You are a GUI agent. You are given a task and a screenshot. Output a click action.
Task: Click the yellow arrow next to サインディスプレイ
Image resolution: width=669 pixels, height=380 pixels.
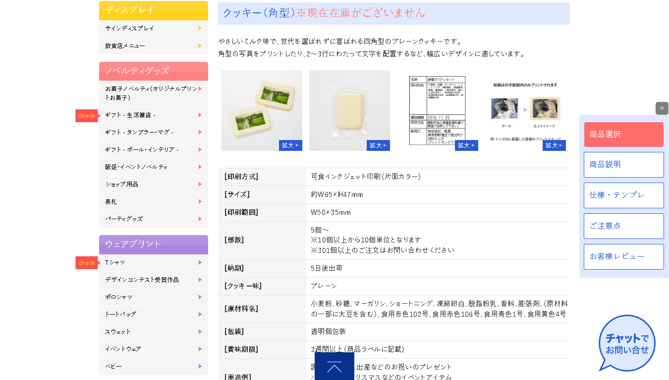pyautogui.click(x=200, y=28)
